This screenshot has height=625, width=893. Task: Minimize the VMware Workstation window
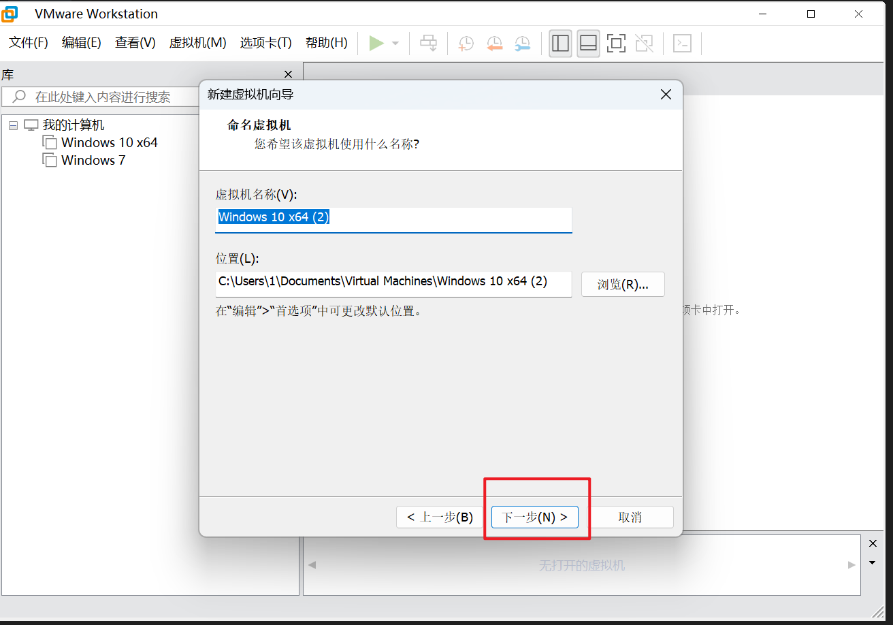[x=762, y=14]
